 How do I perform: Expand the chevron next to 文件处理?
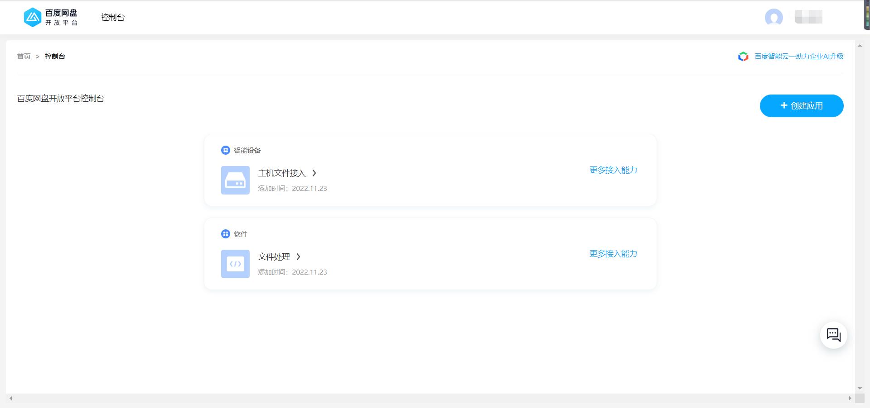(x=298, y=257)
